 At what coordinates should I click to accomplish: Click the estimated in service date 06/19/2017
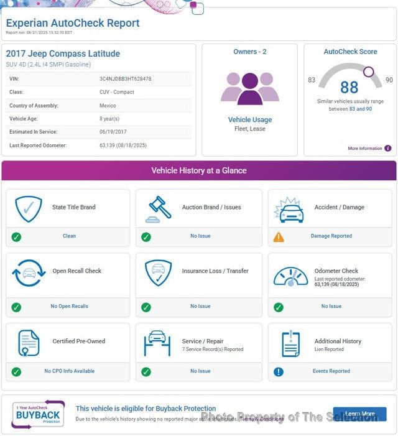113,132
